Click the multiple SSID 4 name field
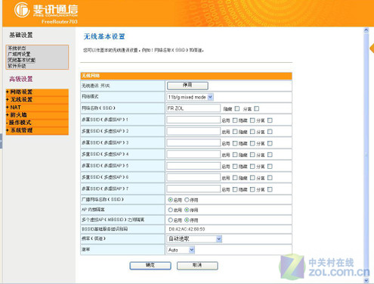The image size is (374, 284). (193, 154)
